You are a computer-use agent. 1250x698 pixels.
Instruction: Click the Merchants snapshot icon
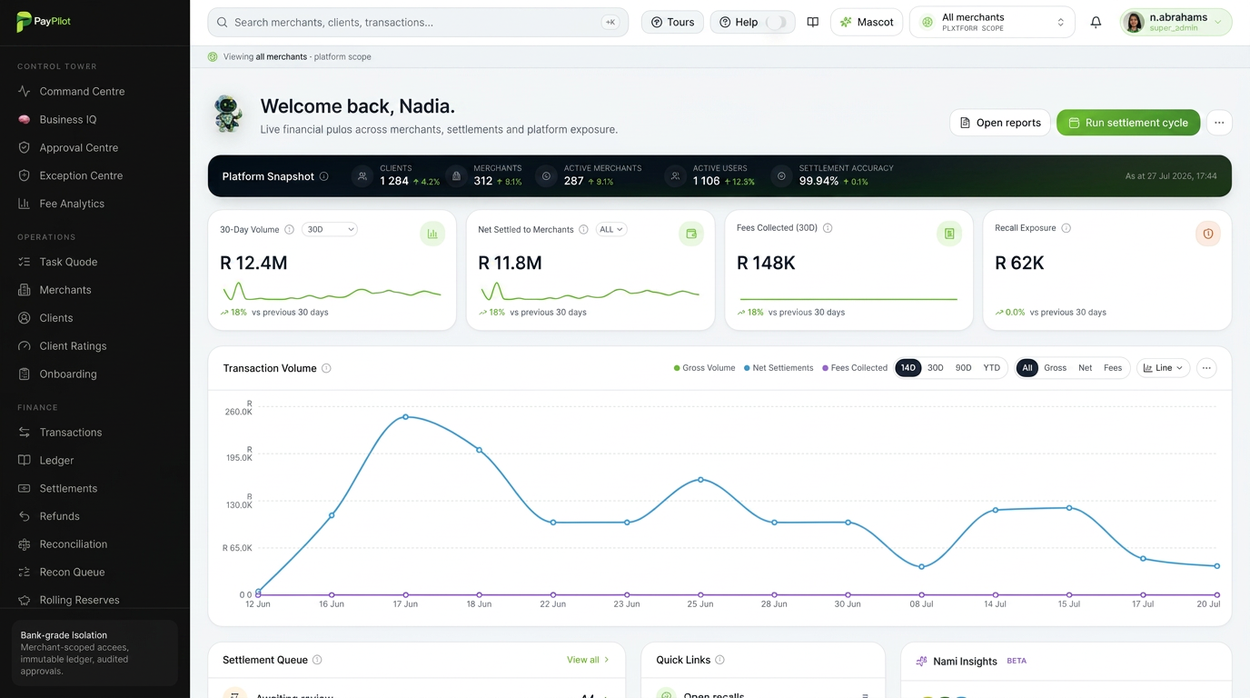(x=456, y=176)
